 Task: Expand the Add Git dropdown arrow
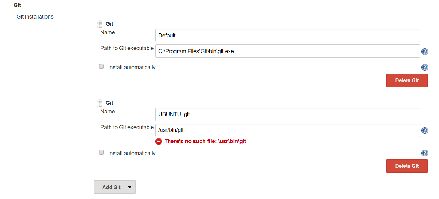(130, 187)
